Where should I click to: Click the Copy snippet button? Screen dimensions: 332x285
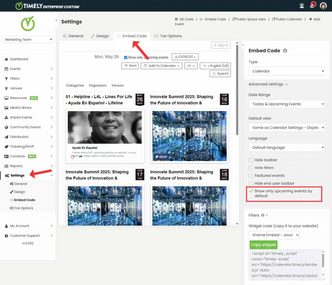click(x=263, y=245)
